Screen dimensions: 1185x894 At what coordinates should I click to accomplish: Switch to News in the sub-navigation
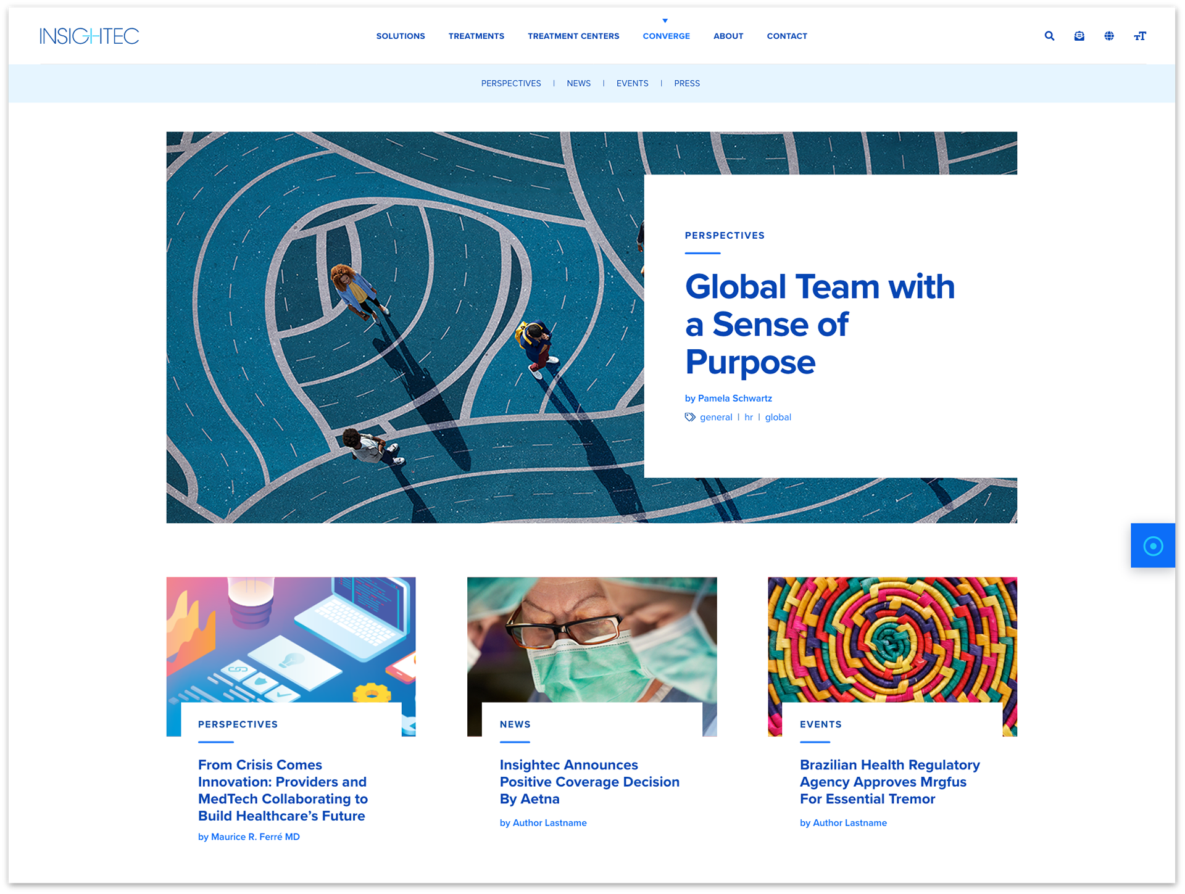click(578, 83)
